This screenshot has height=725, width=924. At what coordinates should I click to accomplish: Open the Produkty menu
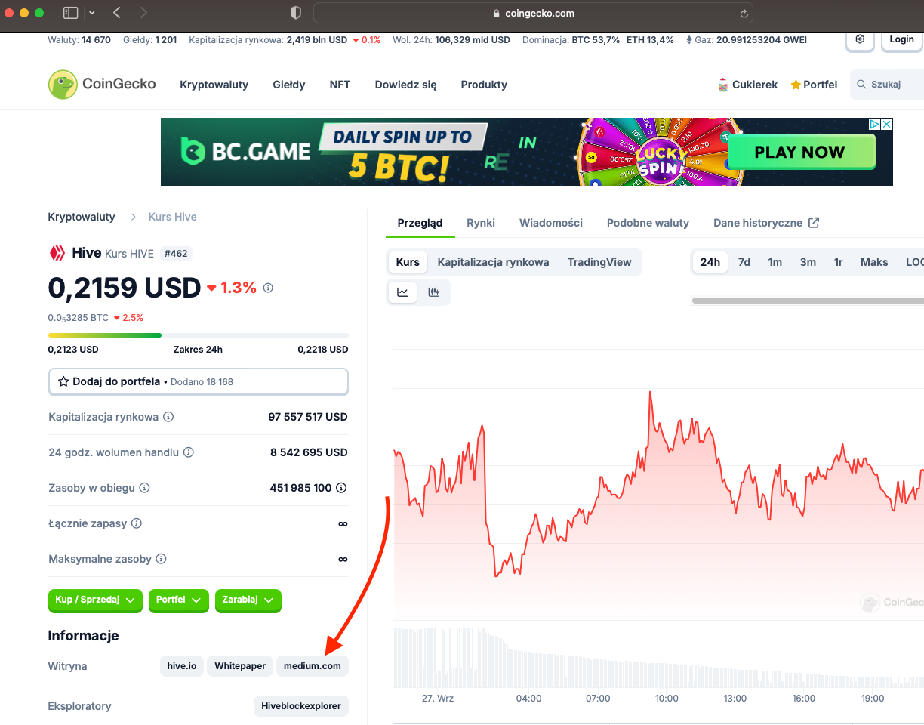pyautogui.click(x=484, y=85)
